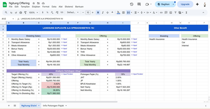Toggle bold formatting

98,12
